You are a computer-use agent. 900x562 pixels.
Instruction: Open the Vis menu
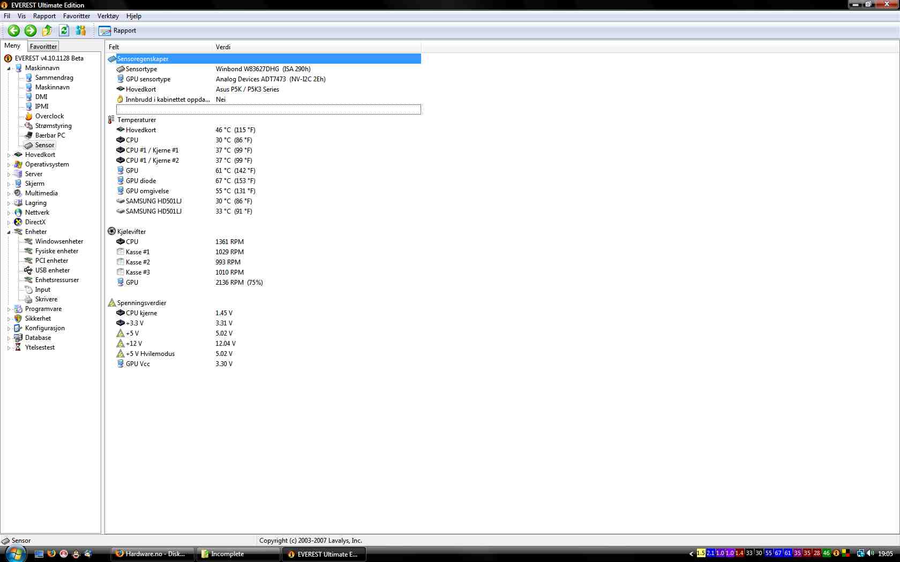[21, 16]
